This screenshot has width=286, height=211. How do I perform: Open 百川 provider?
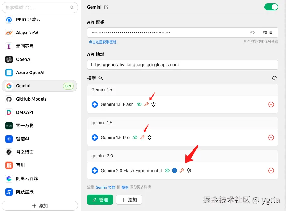(x=39, y=165)
